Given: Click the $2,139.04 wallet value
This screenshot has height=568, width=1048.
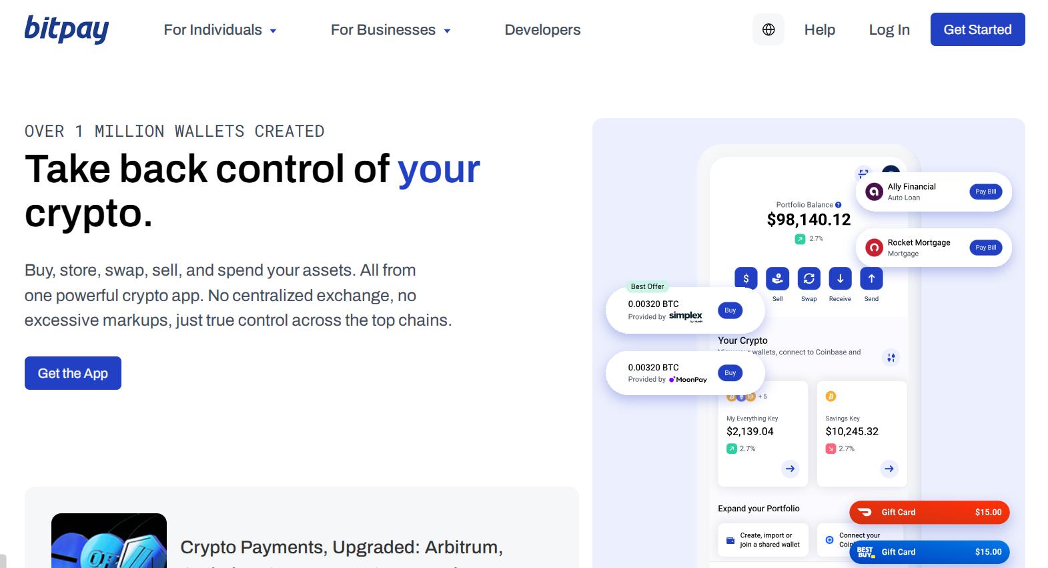Looking at the screenshot, I should tap(750, 431).
